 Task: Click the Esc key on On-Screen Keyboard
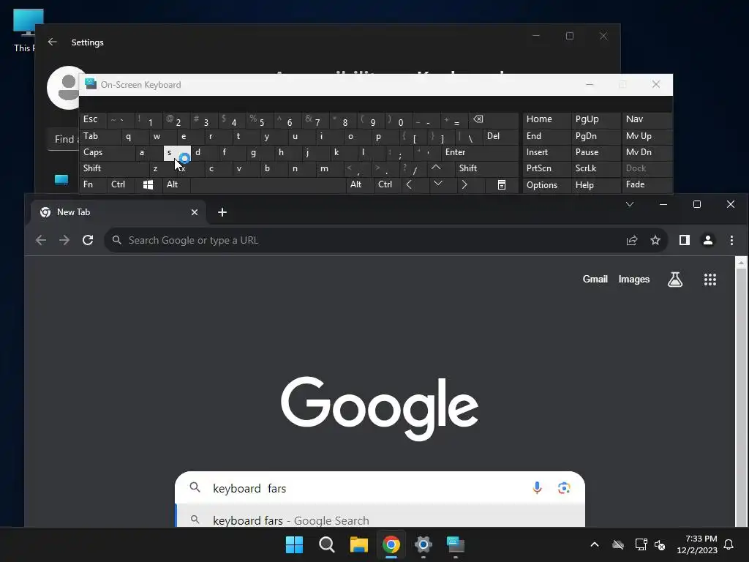[91, 119]
